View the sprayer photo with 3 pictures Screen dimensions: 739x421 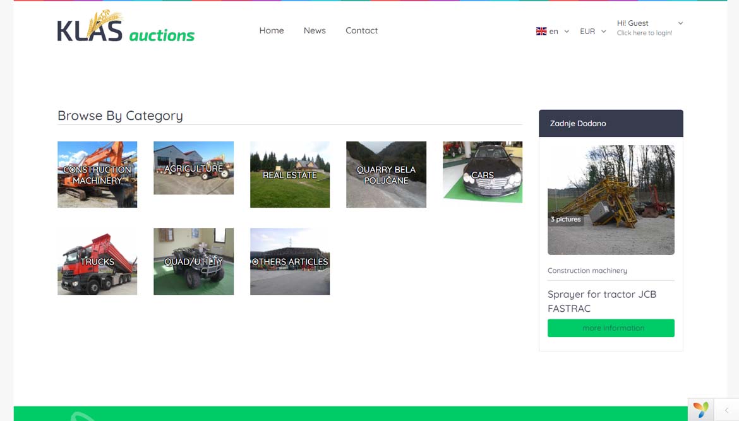(x=611, y=200)
